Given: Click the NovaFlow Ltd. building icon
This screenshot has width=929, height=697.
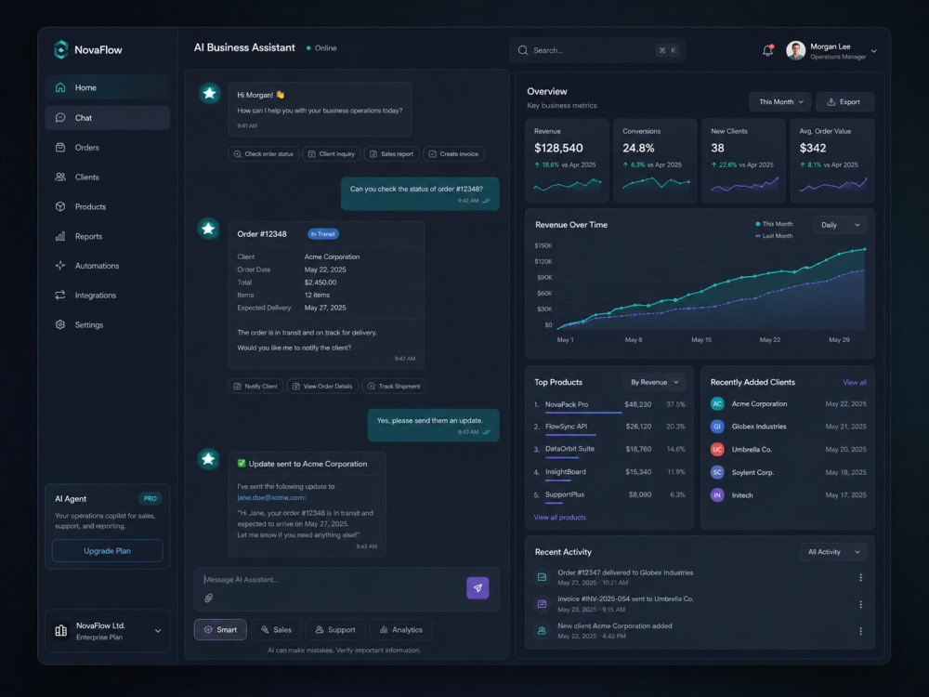Looking at the screenshot, I should pyautogui.click(x=61, y=631).
